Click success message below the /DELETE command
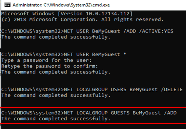The height and width of the screenshot is (129, 186). pos(56,95)
